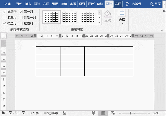The width and height of the screenshot is (166, 116).
Task: Switch to Web Layout view icon
Action: click(x=113, y=113)
